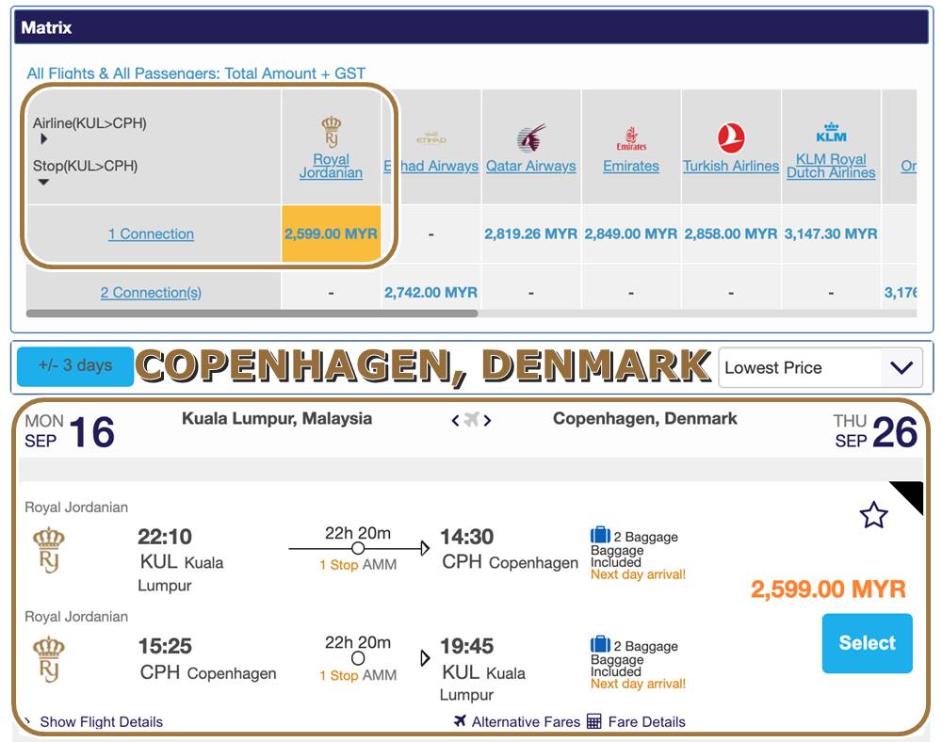Click outbound departure time 22:10
Screen dimensions: 942x742
pos(165,536)
